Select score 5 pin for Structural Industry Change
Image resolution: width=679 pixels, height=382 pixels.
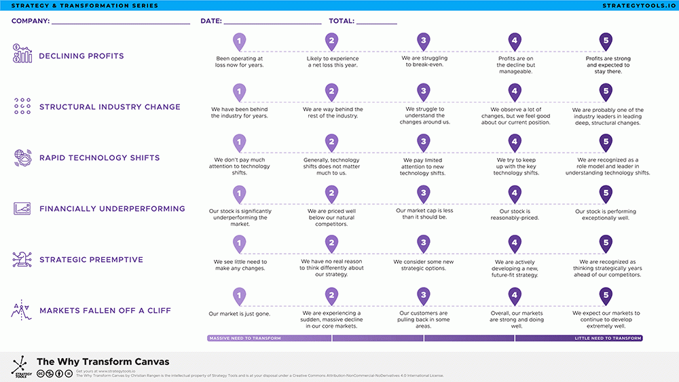click(x=606, y=92)
